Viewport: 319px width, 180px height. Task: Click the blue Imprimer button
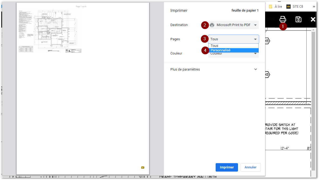tap(226, 167)
